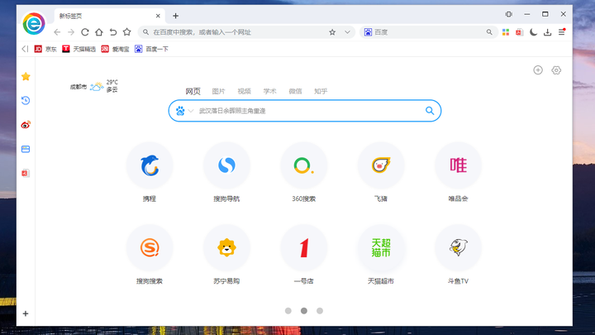Select the 微信 search tab
The height and width of the screenshot is (335, 595).
pyautogui.click(x=295, y=91)
